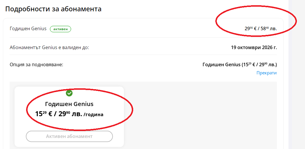Click the 'Подробности за абонамента' heading
Image resolution: width=305 pixels, height=149 pixels.
53,9
